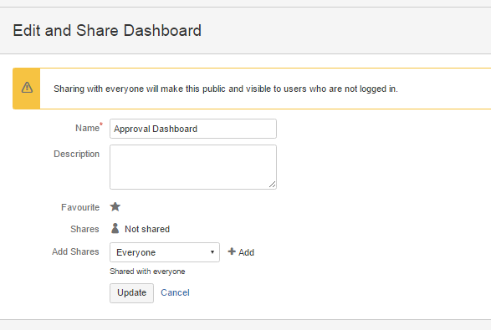Select the Not shared status text
Viewport: 491px width, 330px height.
[x=147, y=229]
